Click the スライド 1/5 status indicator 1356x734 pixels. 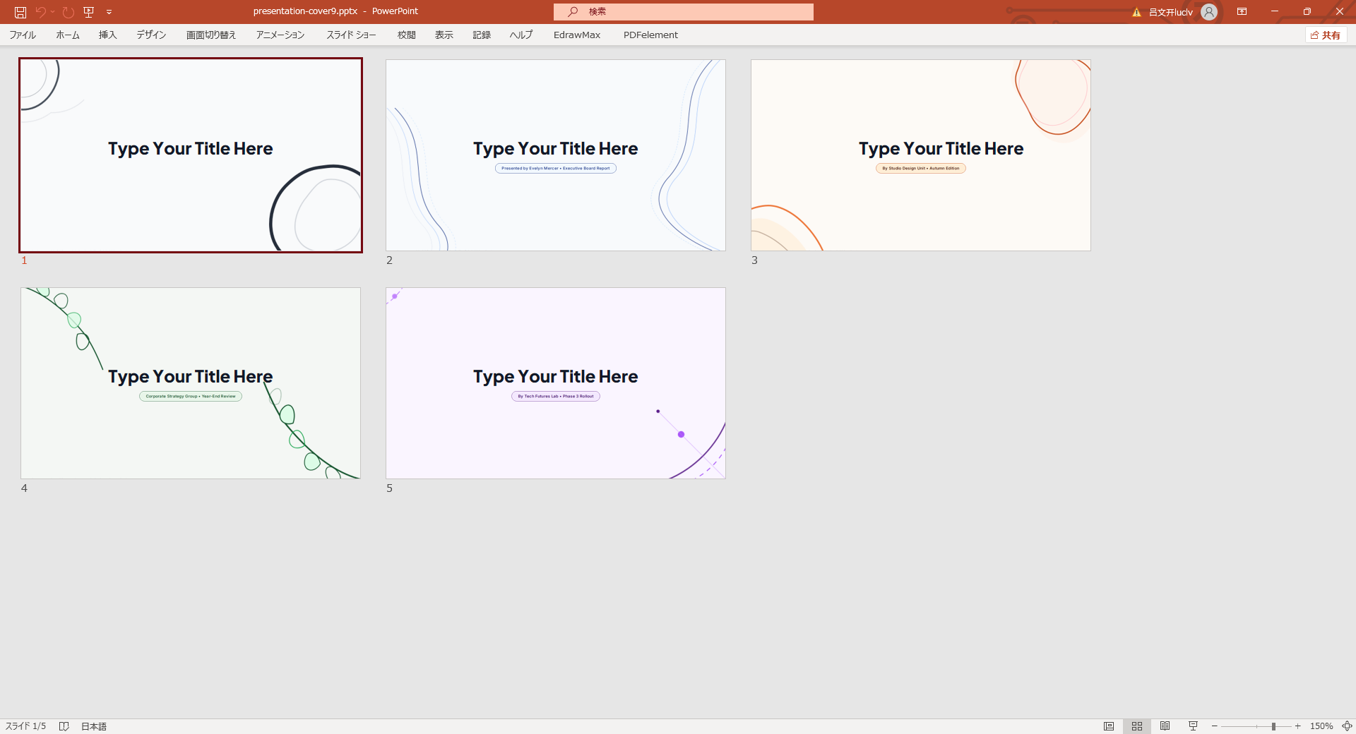click(26, 726)
